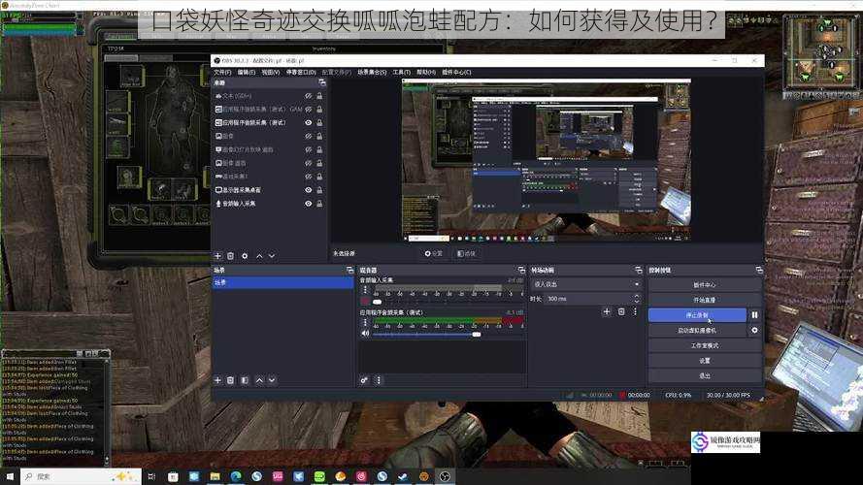Open advanced audio properties gear in the mixer
Viewport: 863px width, 485px height.
(x=364, y=380)
